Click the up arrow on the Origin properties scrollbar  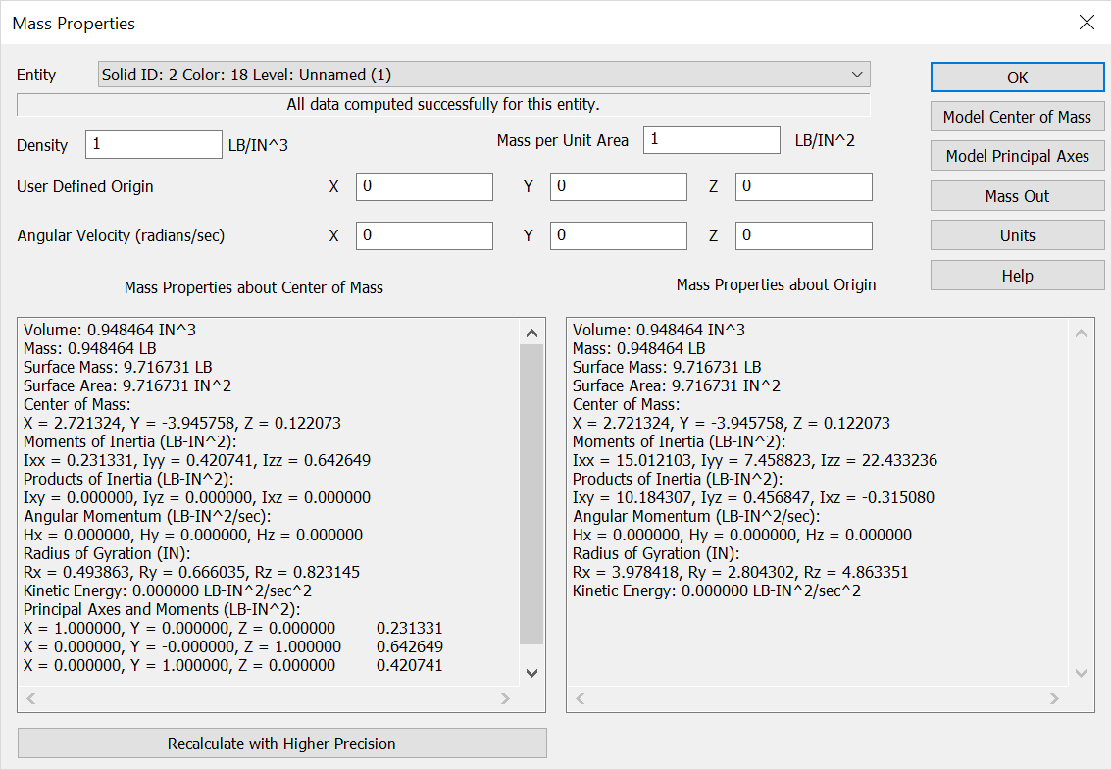point(1081,332)
